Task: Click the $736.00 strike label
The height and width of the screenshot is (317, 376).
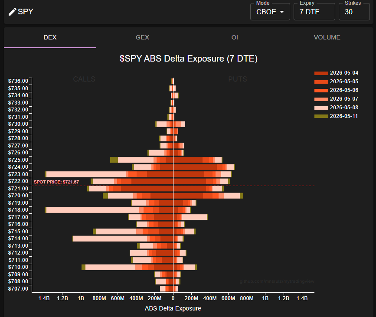Action: [18, 81]
